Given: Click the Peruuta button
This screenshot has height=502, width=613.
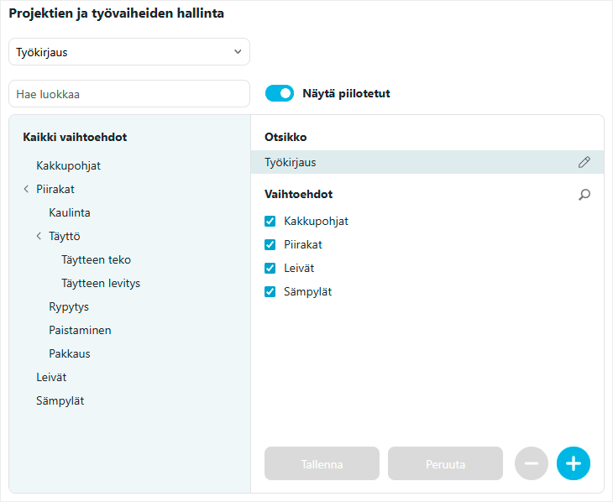Looking at the screenshot, I should coord(445,463).
